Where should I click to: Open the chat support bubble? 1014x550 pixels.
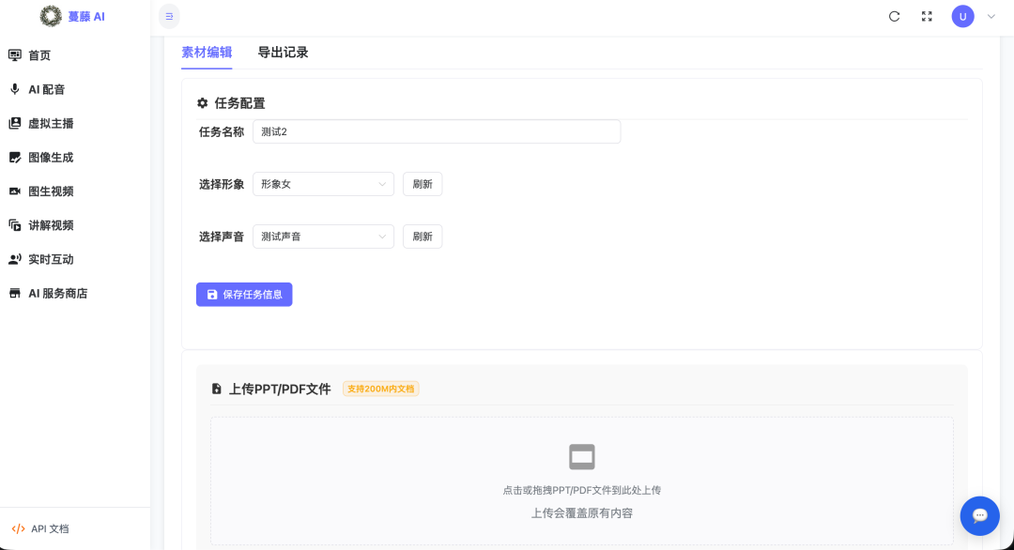point(979,516)
